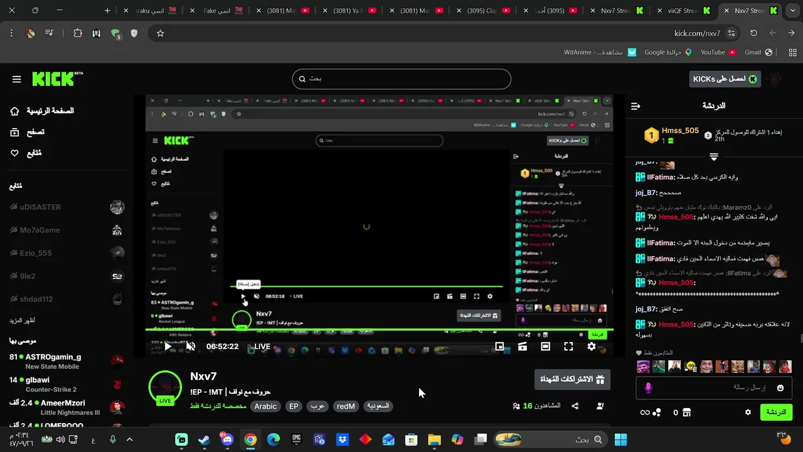Open ASTROgamin_g recommended channel
The image size is (803, 452).
pyautogui.click(x=66, y=362)
